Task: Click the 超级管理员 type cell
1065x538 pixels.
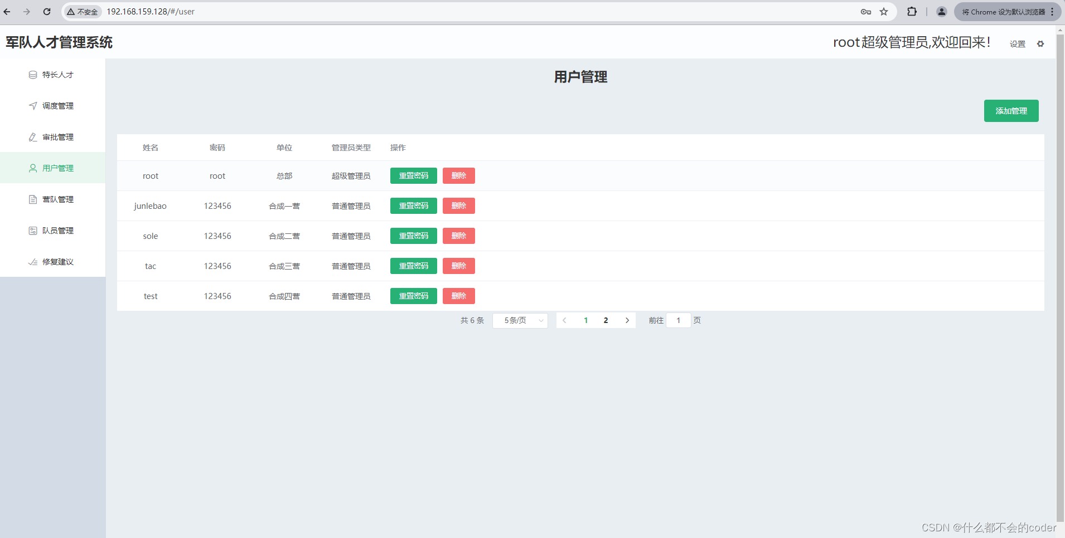Action: (x=351, y=176)
